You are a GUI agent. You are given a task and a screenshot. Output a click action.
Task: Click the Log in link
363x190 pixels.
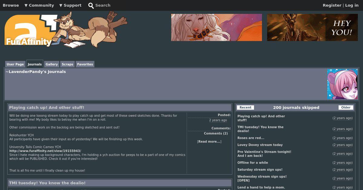tap(352, 5)
